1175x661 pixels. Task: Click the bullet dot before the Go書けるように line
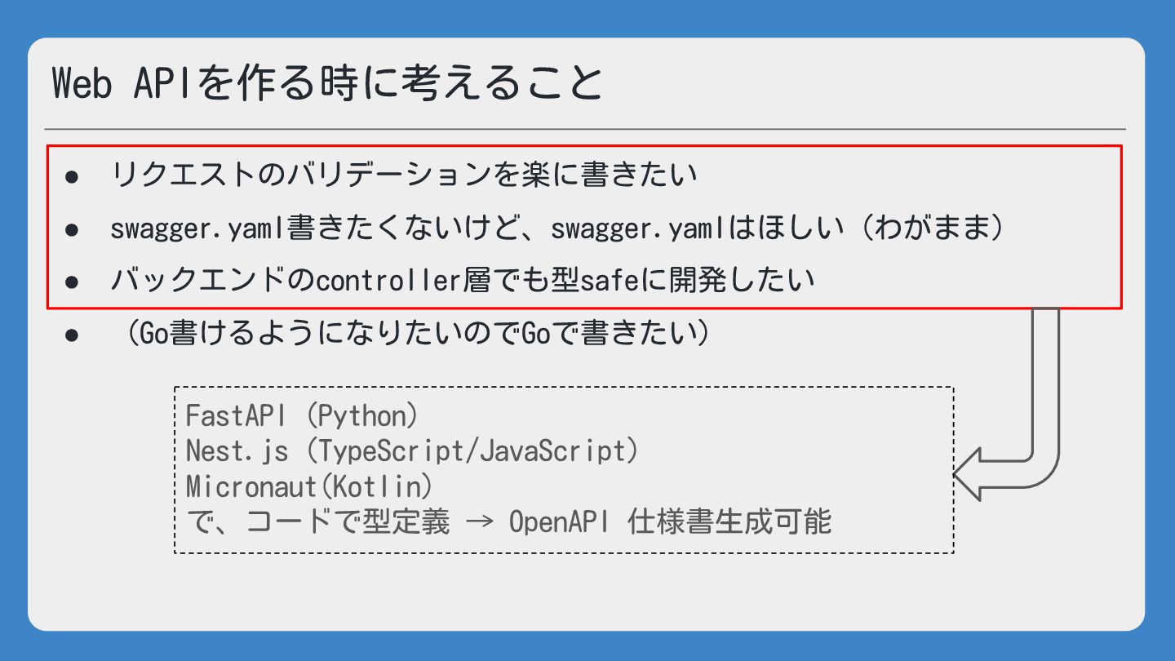[71, 335]
